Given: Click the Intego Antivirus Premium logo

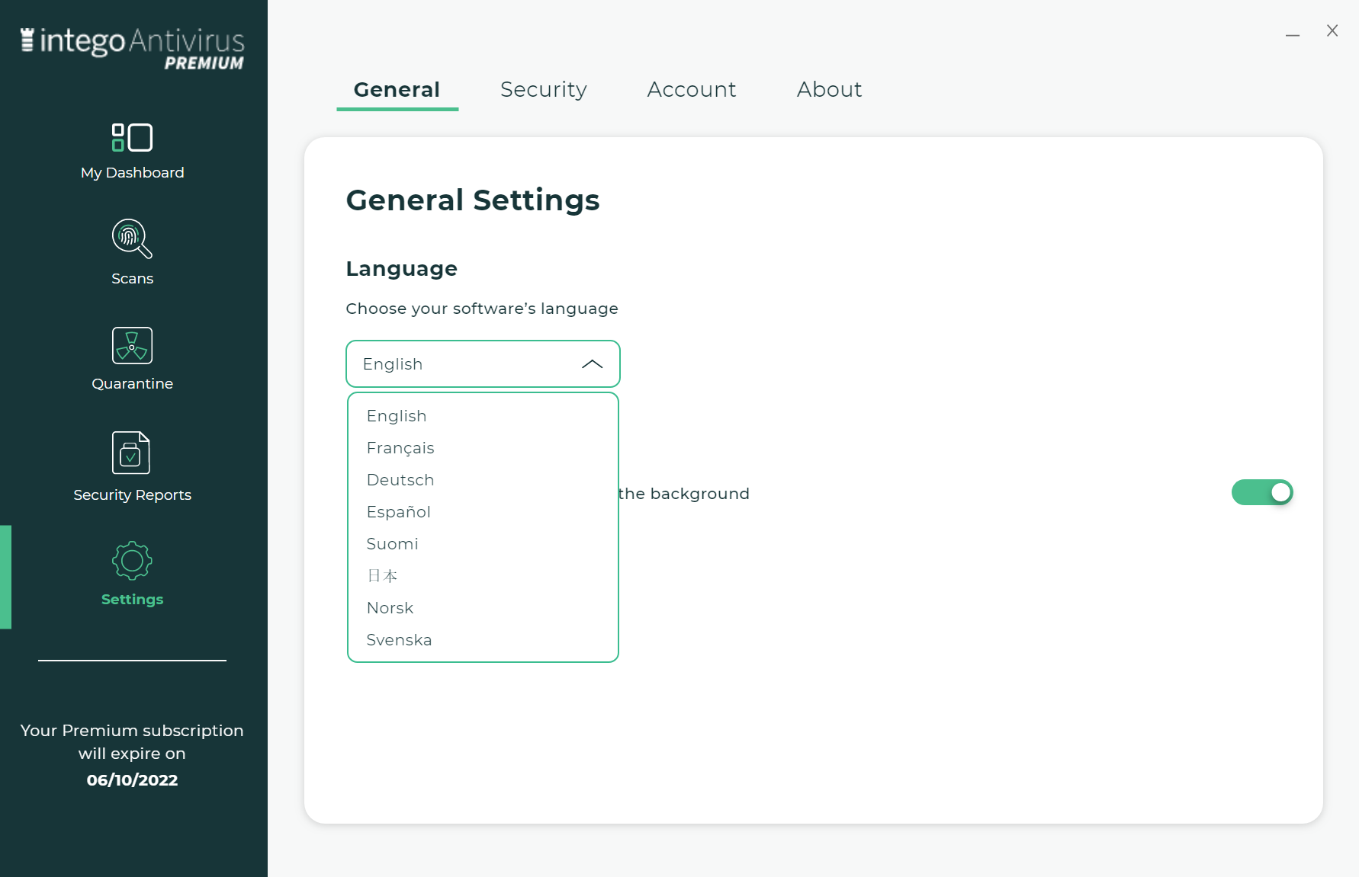Looking at the screenshot, I should [x=133, y=49].
